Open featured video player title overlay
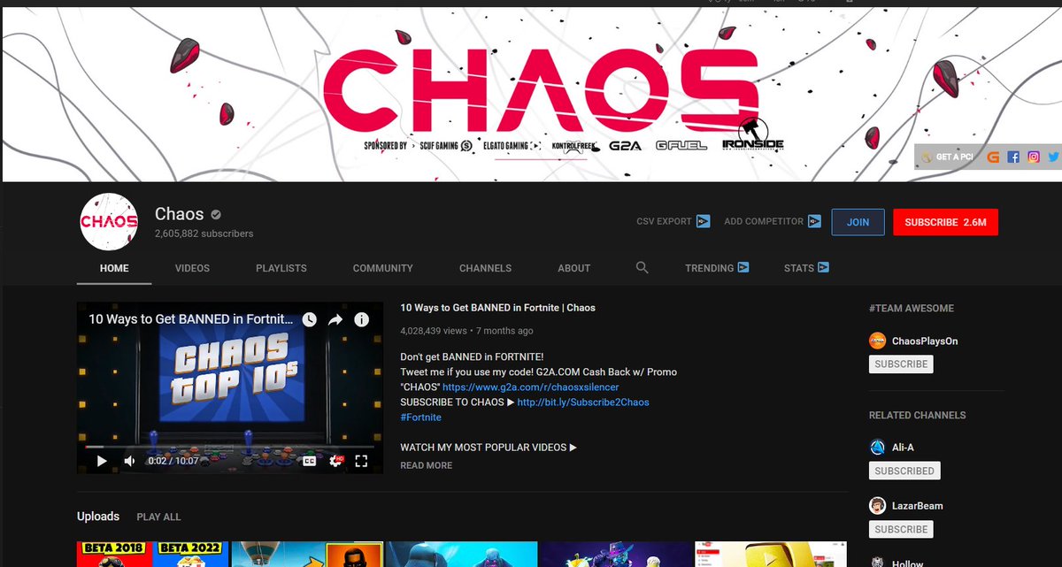Screen dimensions: 1062x567 tap(190, 319)
